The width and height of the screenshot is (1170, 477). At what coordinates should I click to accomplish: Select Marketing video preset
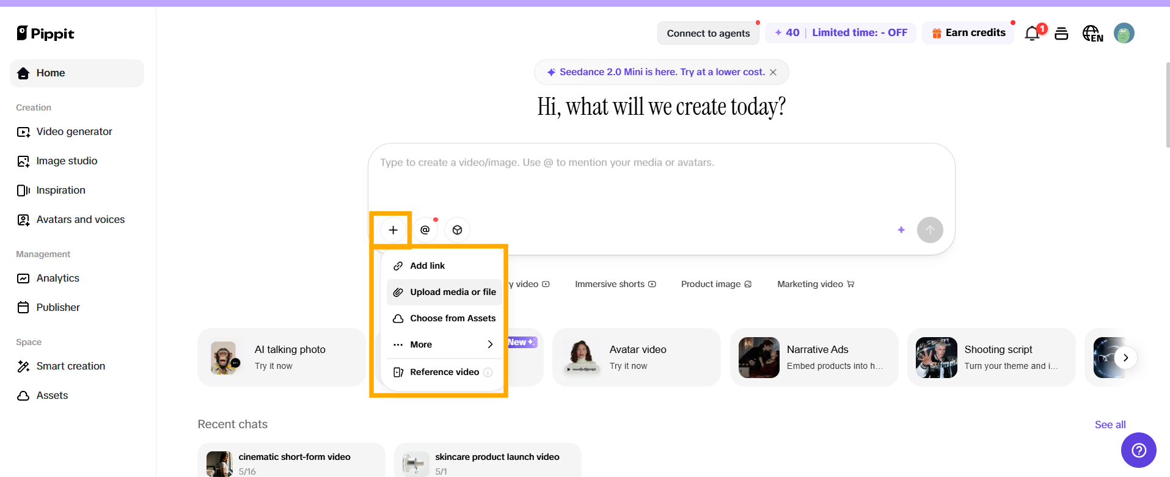tap(816, 284)
